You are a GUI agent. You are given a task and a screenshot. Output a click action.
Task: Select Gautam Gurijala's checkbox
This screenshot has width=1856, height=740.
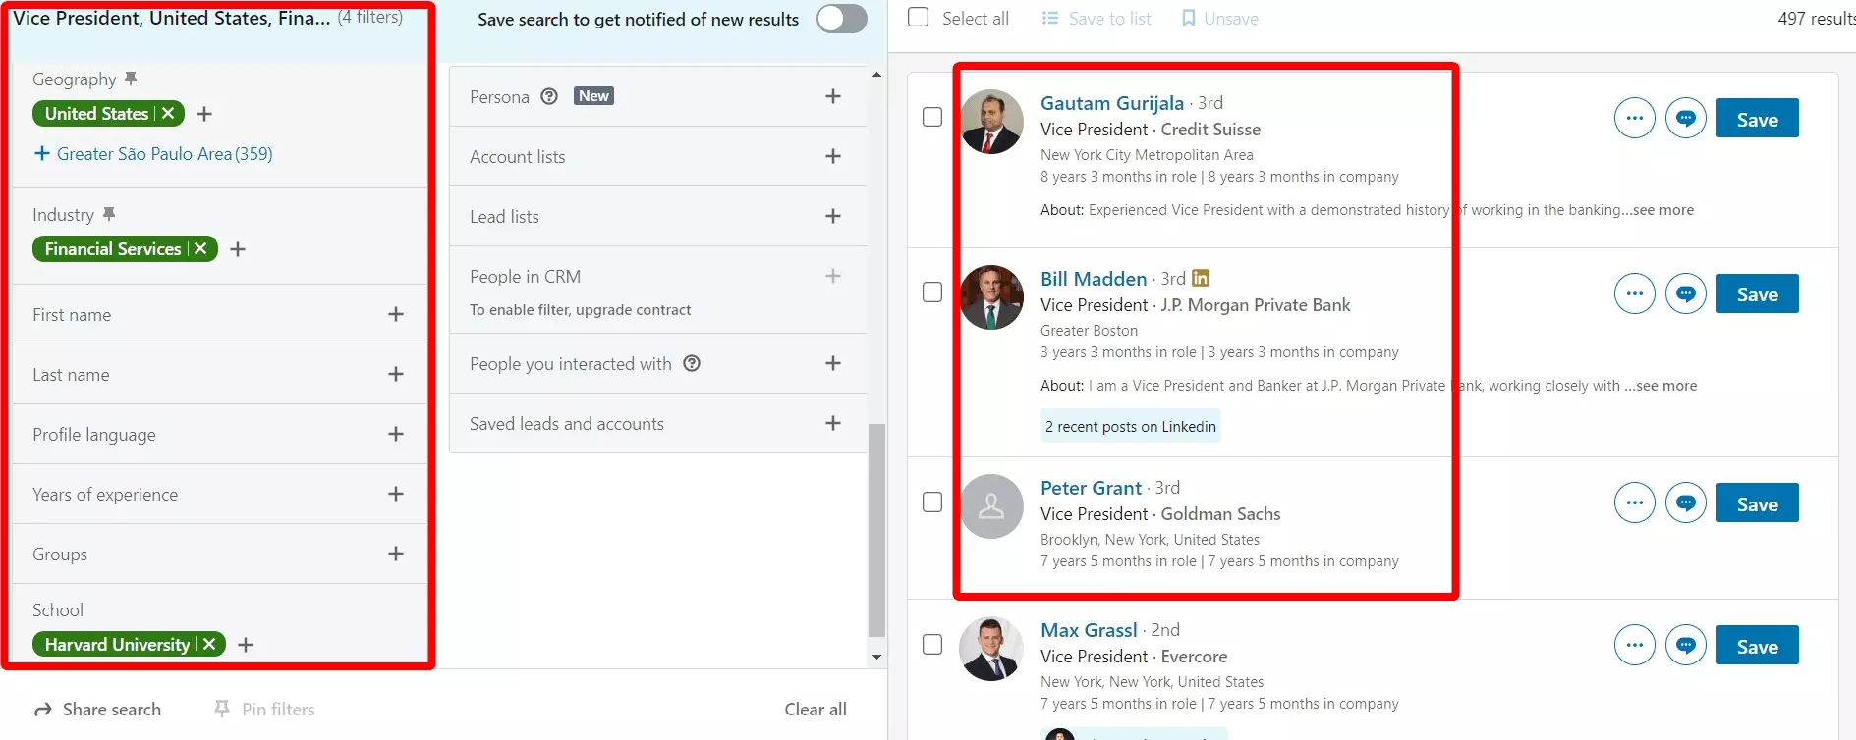[932, 117]
